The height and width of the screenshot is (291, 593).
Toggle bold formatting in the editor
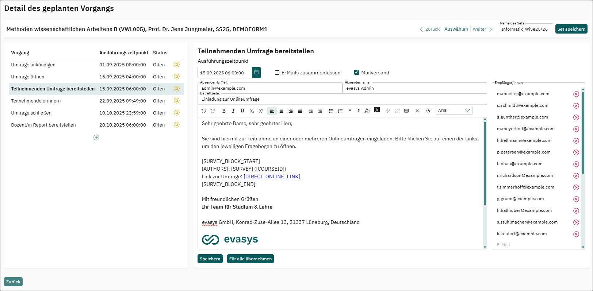click(224, 111)
